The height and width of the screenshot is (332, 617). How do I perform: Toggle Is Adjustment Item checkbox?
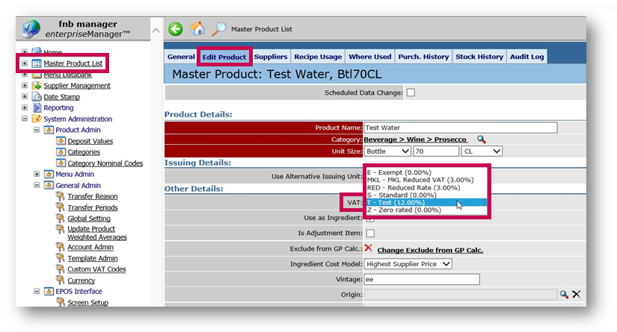tap(370, 233)
